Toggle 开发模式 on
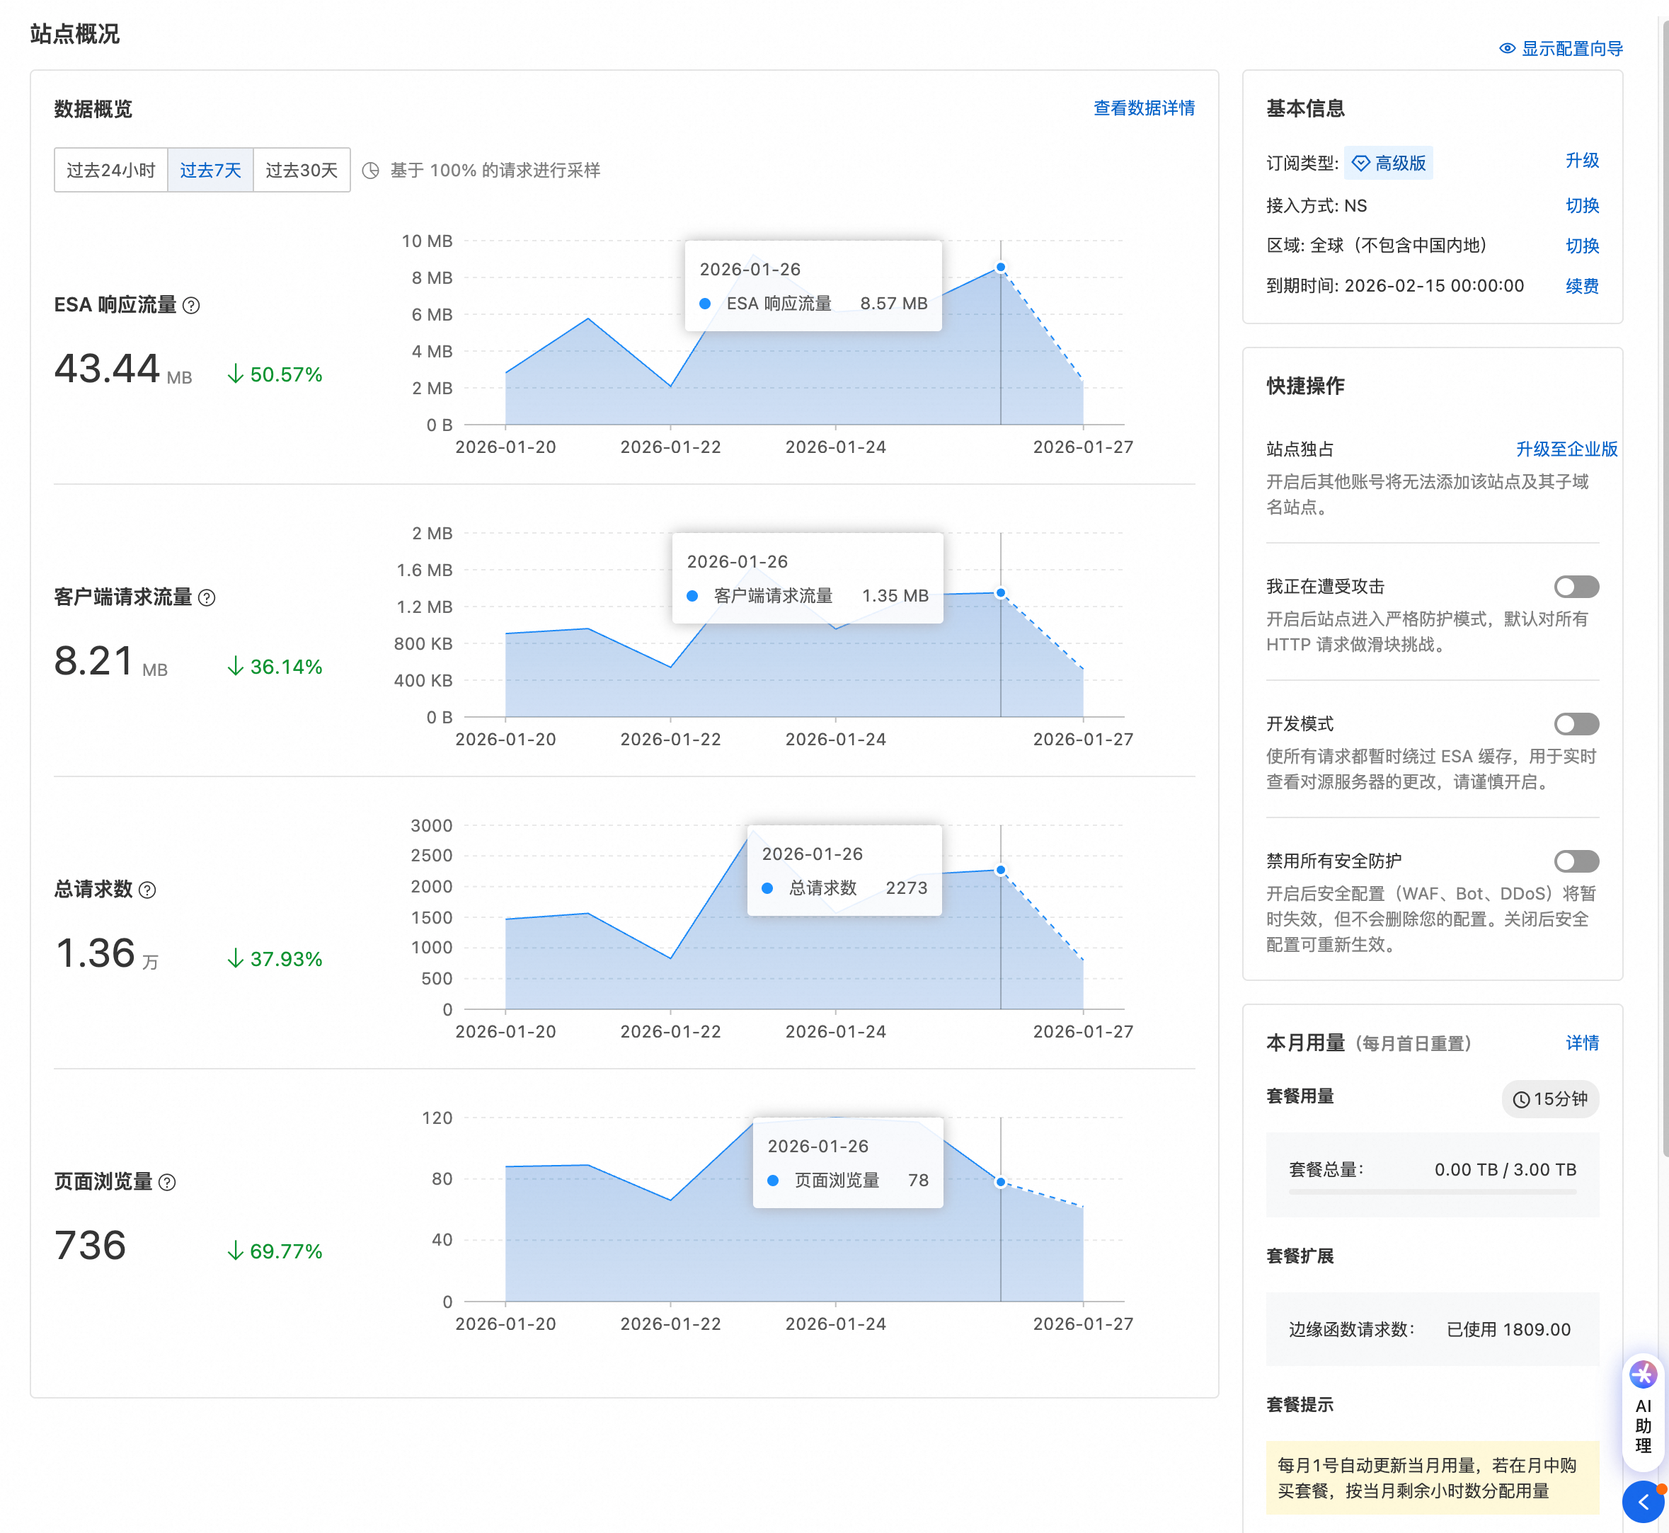The height and width of the screenshot is (1533, 1669). click(x=1576, y=724)
